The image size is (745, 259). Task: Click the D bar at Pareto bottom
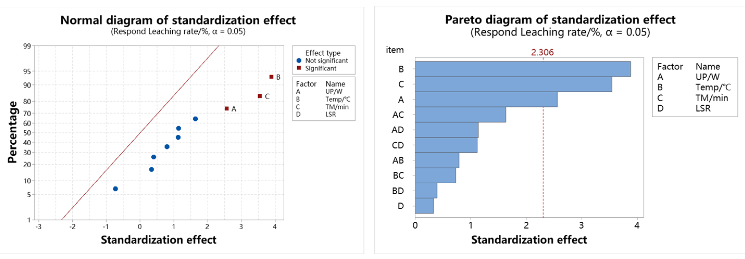coord(424,206)
